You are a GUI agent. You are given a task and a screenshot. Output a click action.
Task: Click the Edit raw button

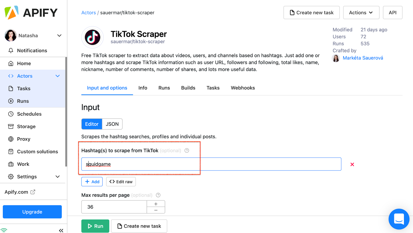[121, 182]
